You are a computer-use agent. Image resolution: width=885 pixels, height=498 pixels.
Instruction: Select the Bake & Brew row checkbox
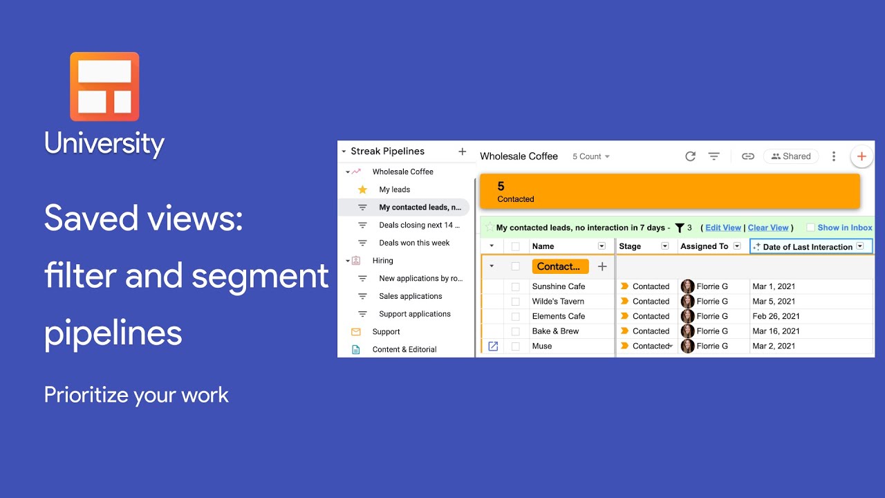(x=515, y=331)
